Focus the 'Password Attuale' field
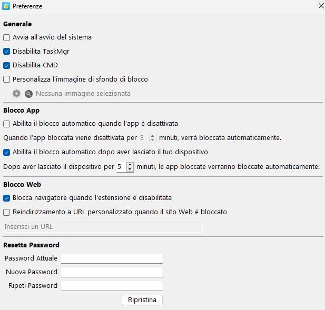This screenshot has height=310, width=325. pyautogui.click(x=112, y=258)
